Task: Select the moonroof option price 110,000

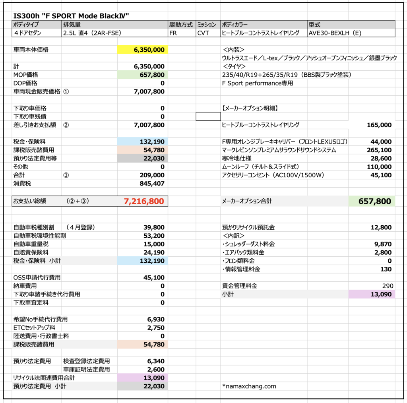Action: click(x=379, y=167)
